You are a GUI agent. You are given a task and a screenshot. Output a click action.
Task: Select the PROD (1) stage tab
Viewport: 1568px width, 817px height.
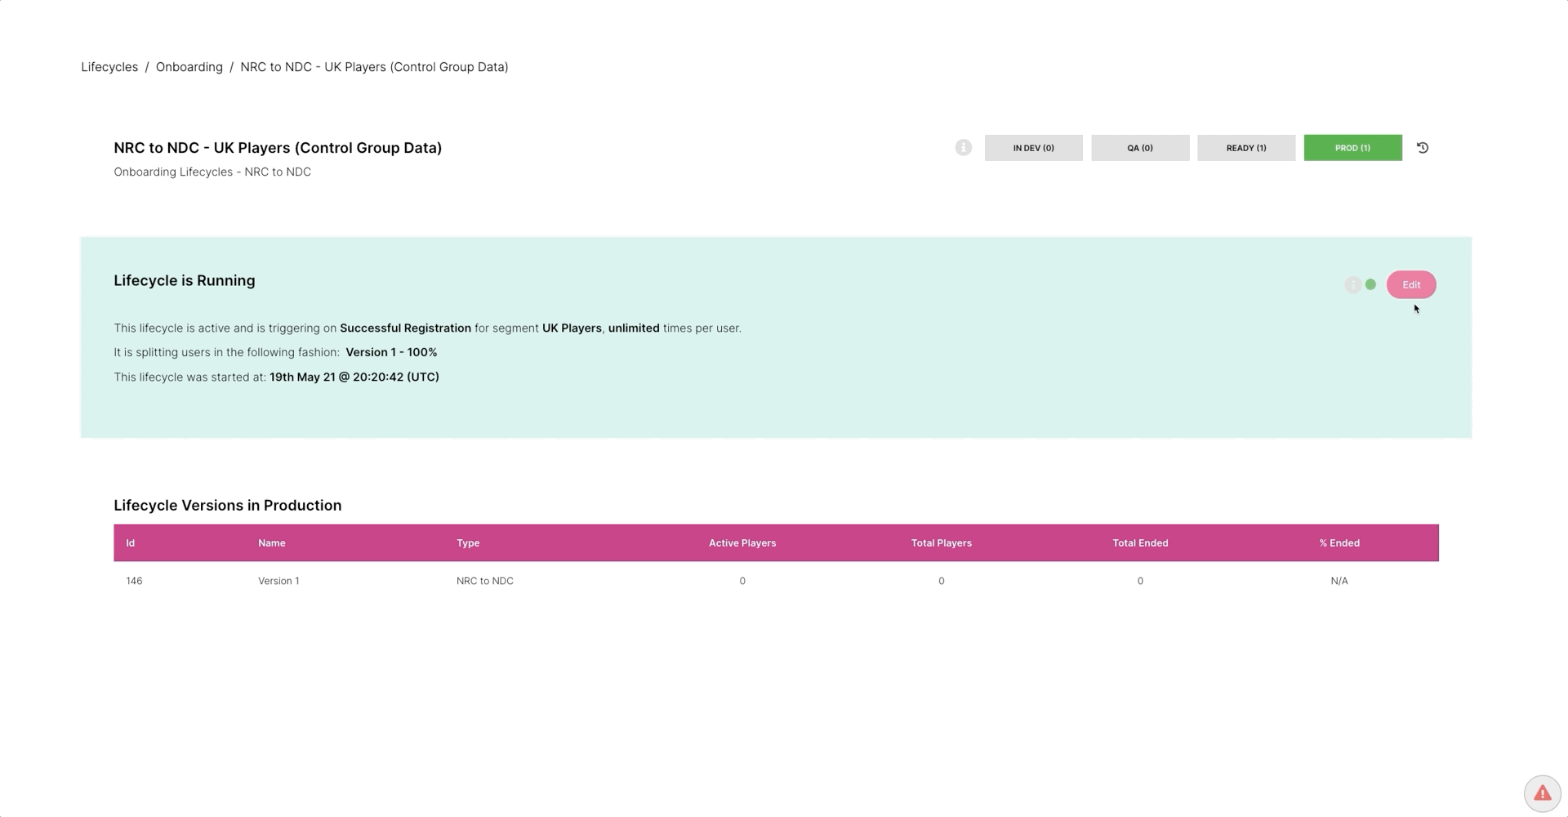(x=1352, y=148)
